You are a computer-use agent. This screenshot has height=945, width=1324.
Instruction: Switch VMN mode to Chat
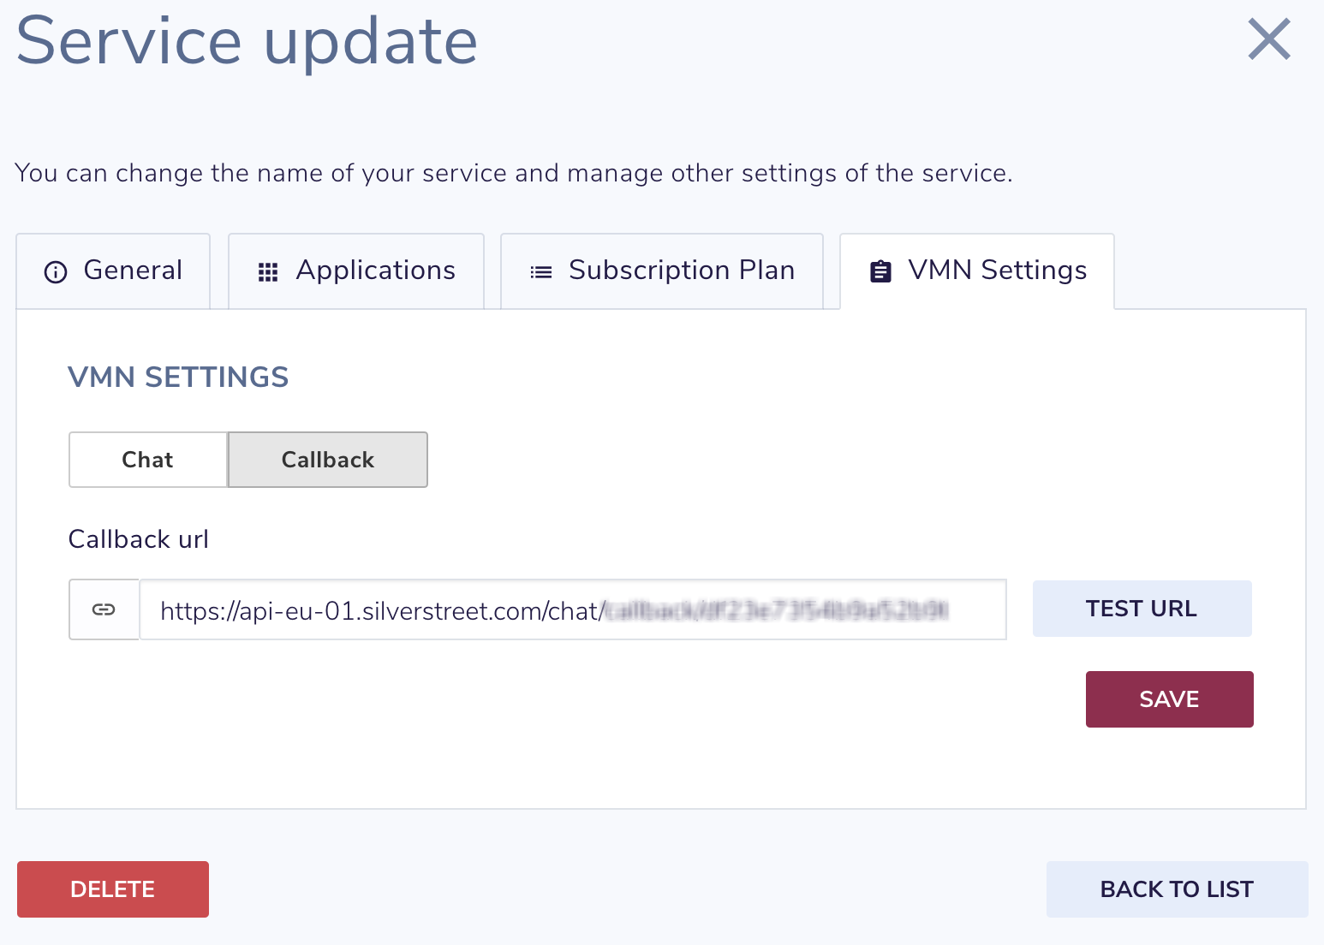(x=147, y=460)
